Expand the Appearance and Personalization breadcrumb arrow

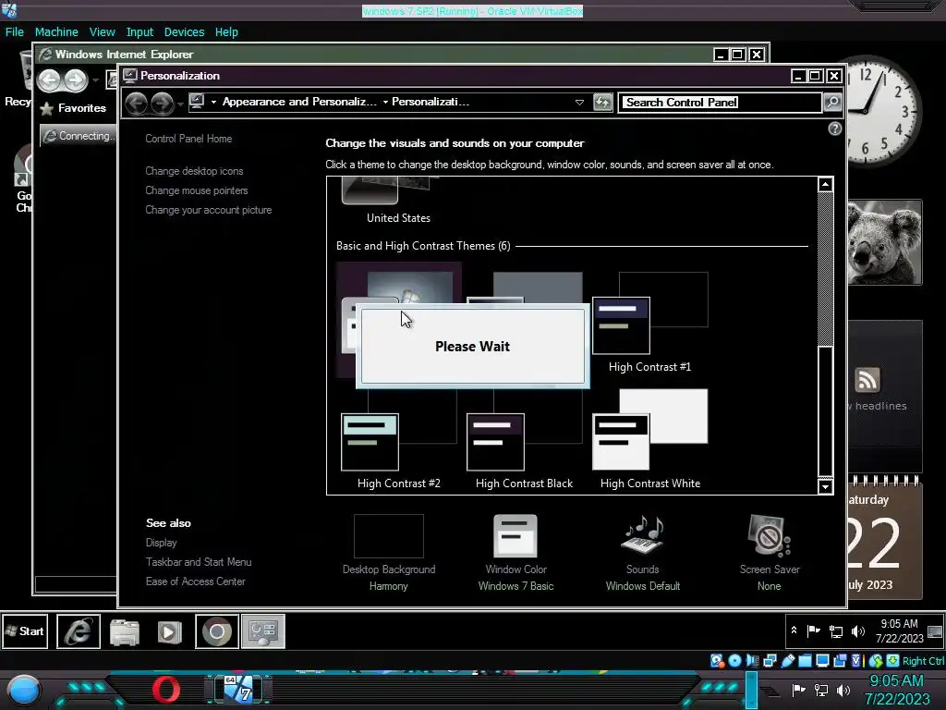point(213,102)
